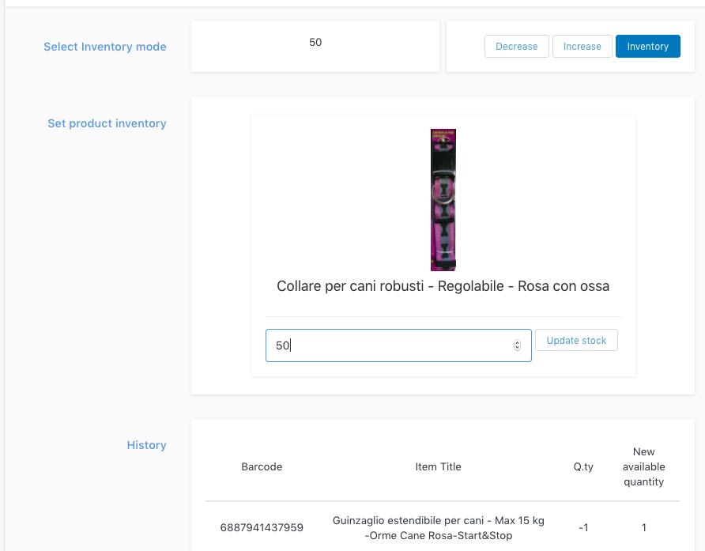
Task: Click the Q.ty column header
Action: pos(583,466)
